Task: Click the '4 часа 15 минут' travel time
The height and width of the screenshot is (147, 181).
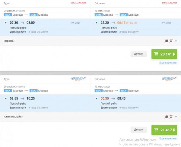Action: 129,108
